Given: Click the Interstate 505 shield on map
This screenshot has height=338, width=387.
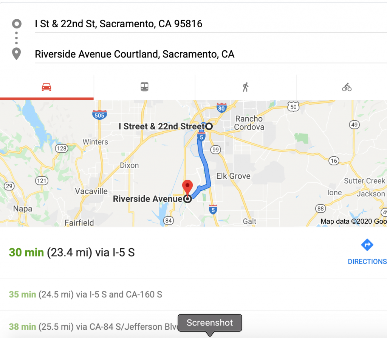Looking at the screenshot, I should (x=99, y=114).
